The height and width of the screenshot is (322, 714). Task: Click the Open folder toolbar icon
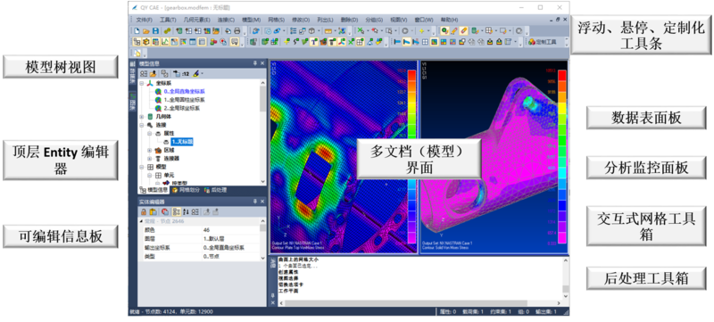click(146, 31)
